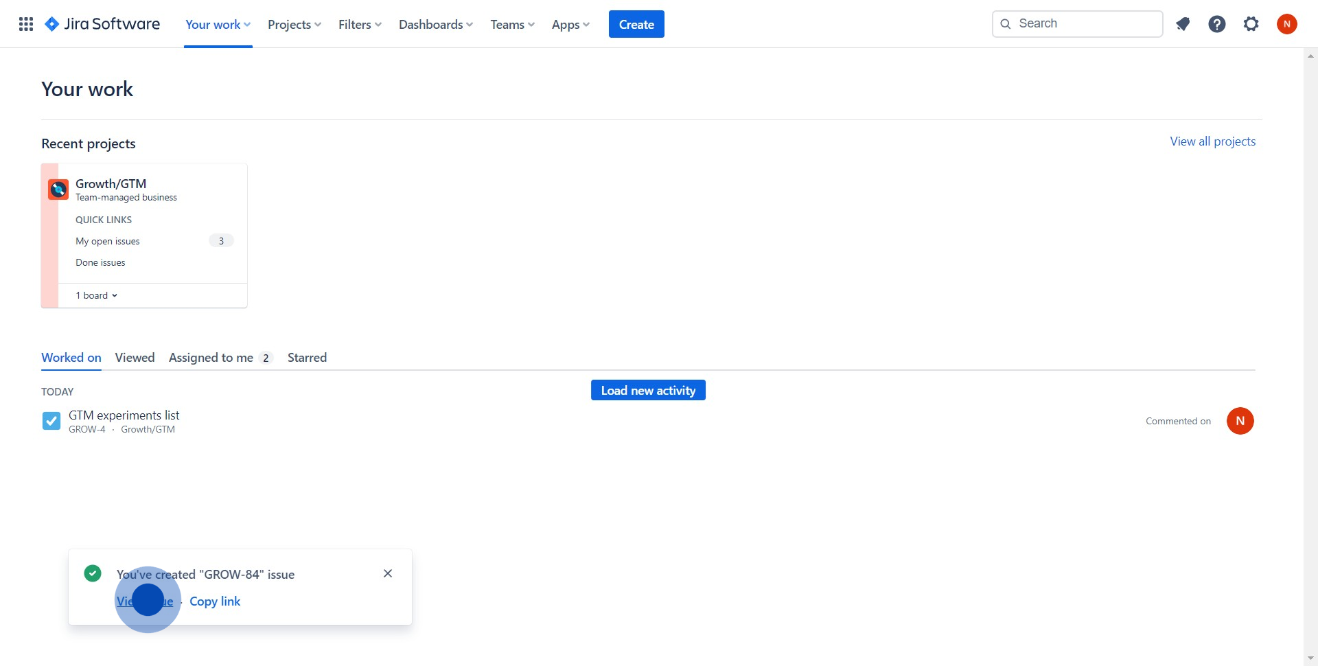Open the user profile avatar in header

[1286, 24]
